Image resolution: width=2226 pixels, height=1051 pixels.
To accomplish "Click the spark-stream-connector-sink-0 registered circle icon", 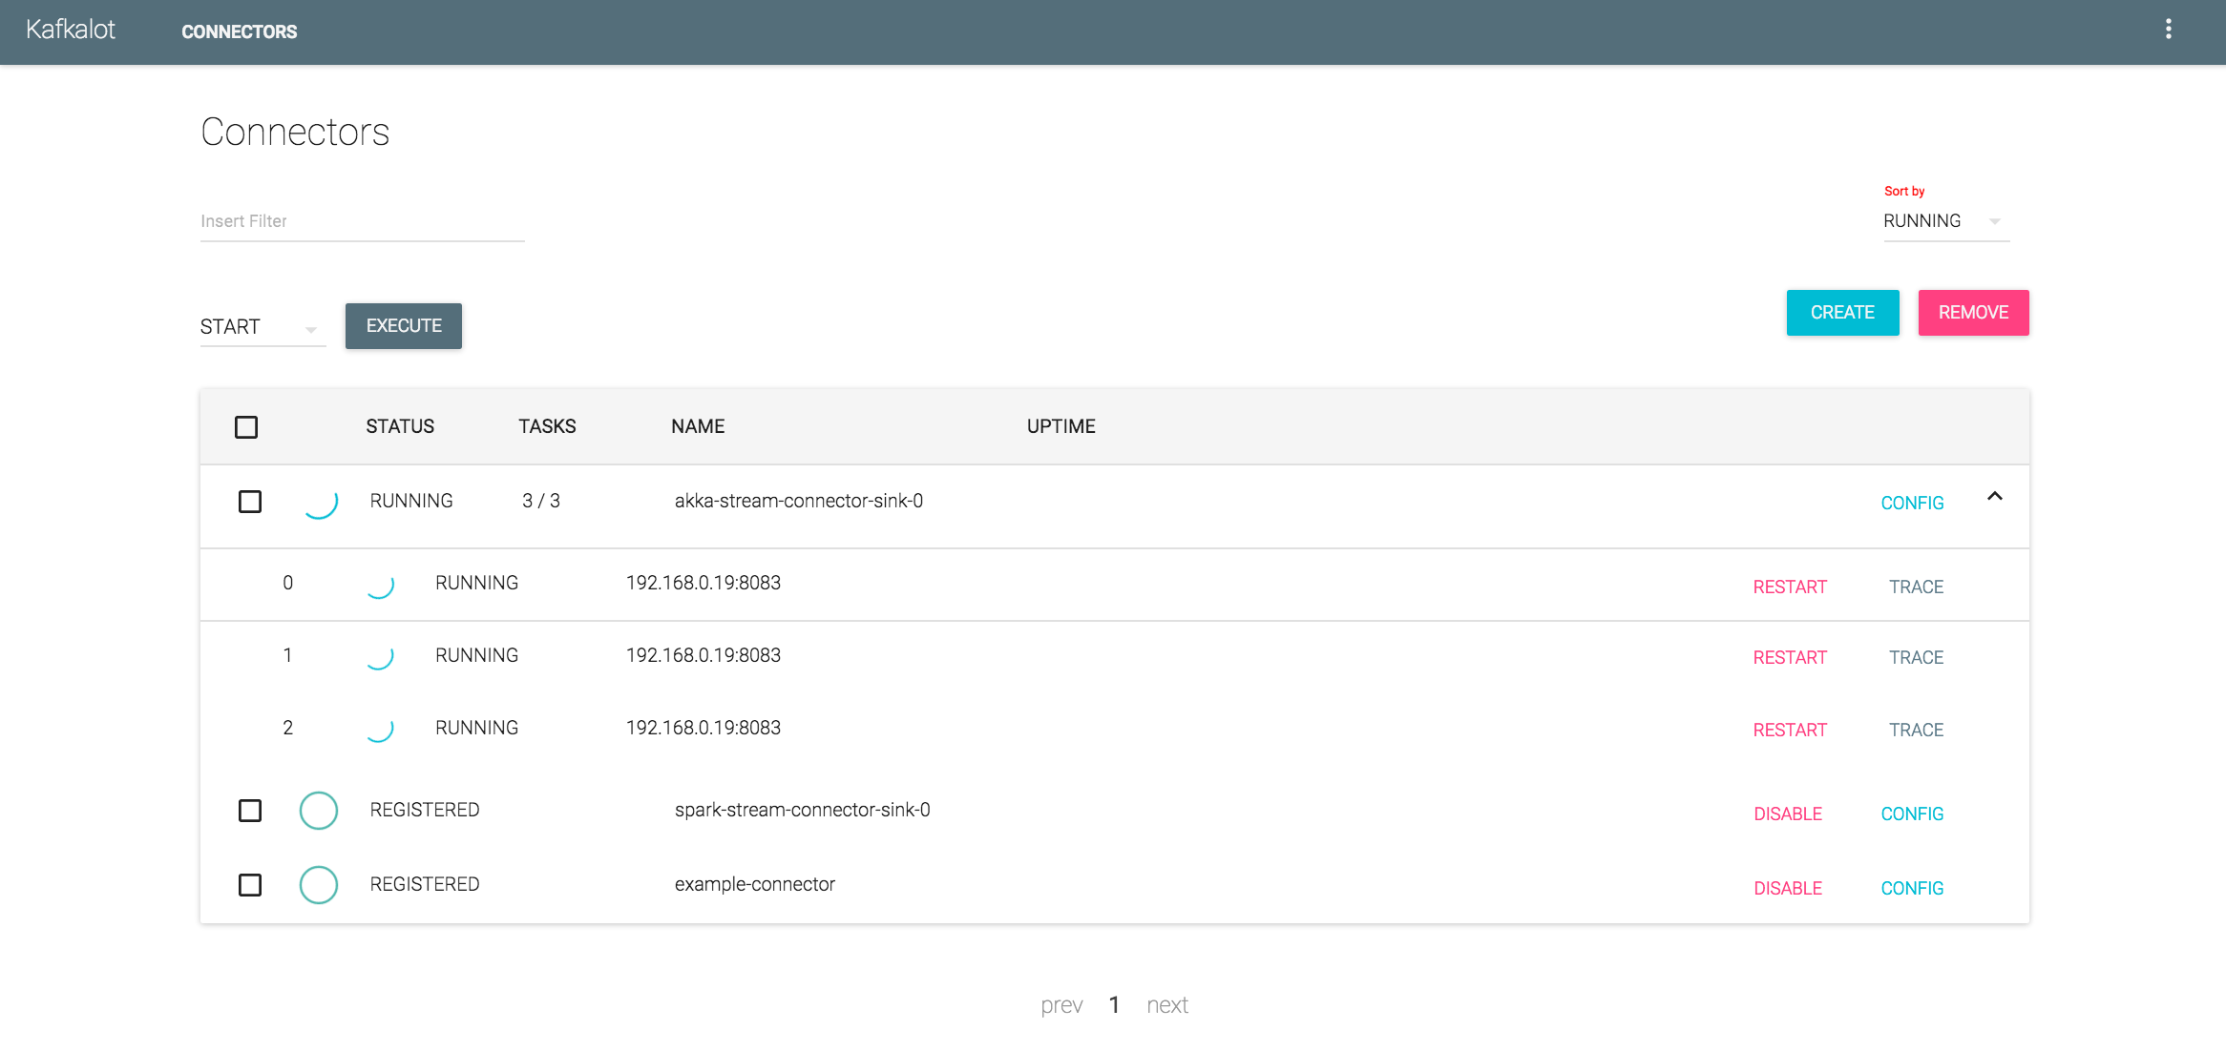I will [x=319, y=811].
